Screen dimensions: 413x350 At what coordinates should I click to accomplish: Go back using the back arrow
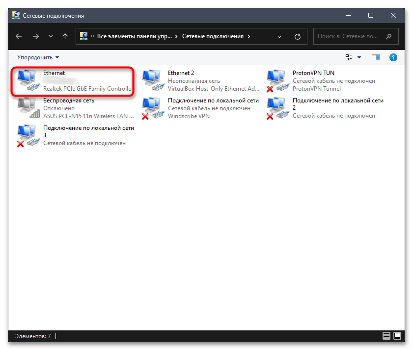click(19, 36)
